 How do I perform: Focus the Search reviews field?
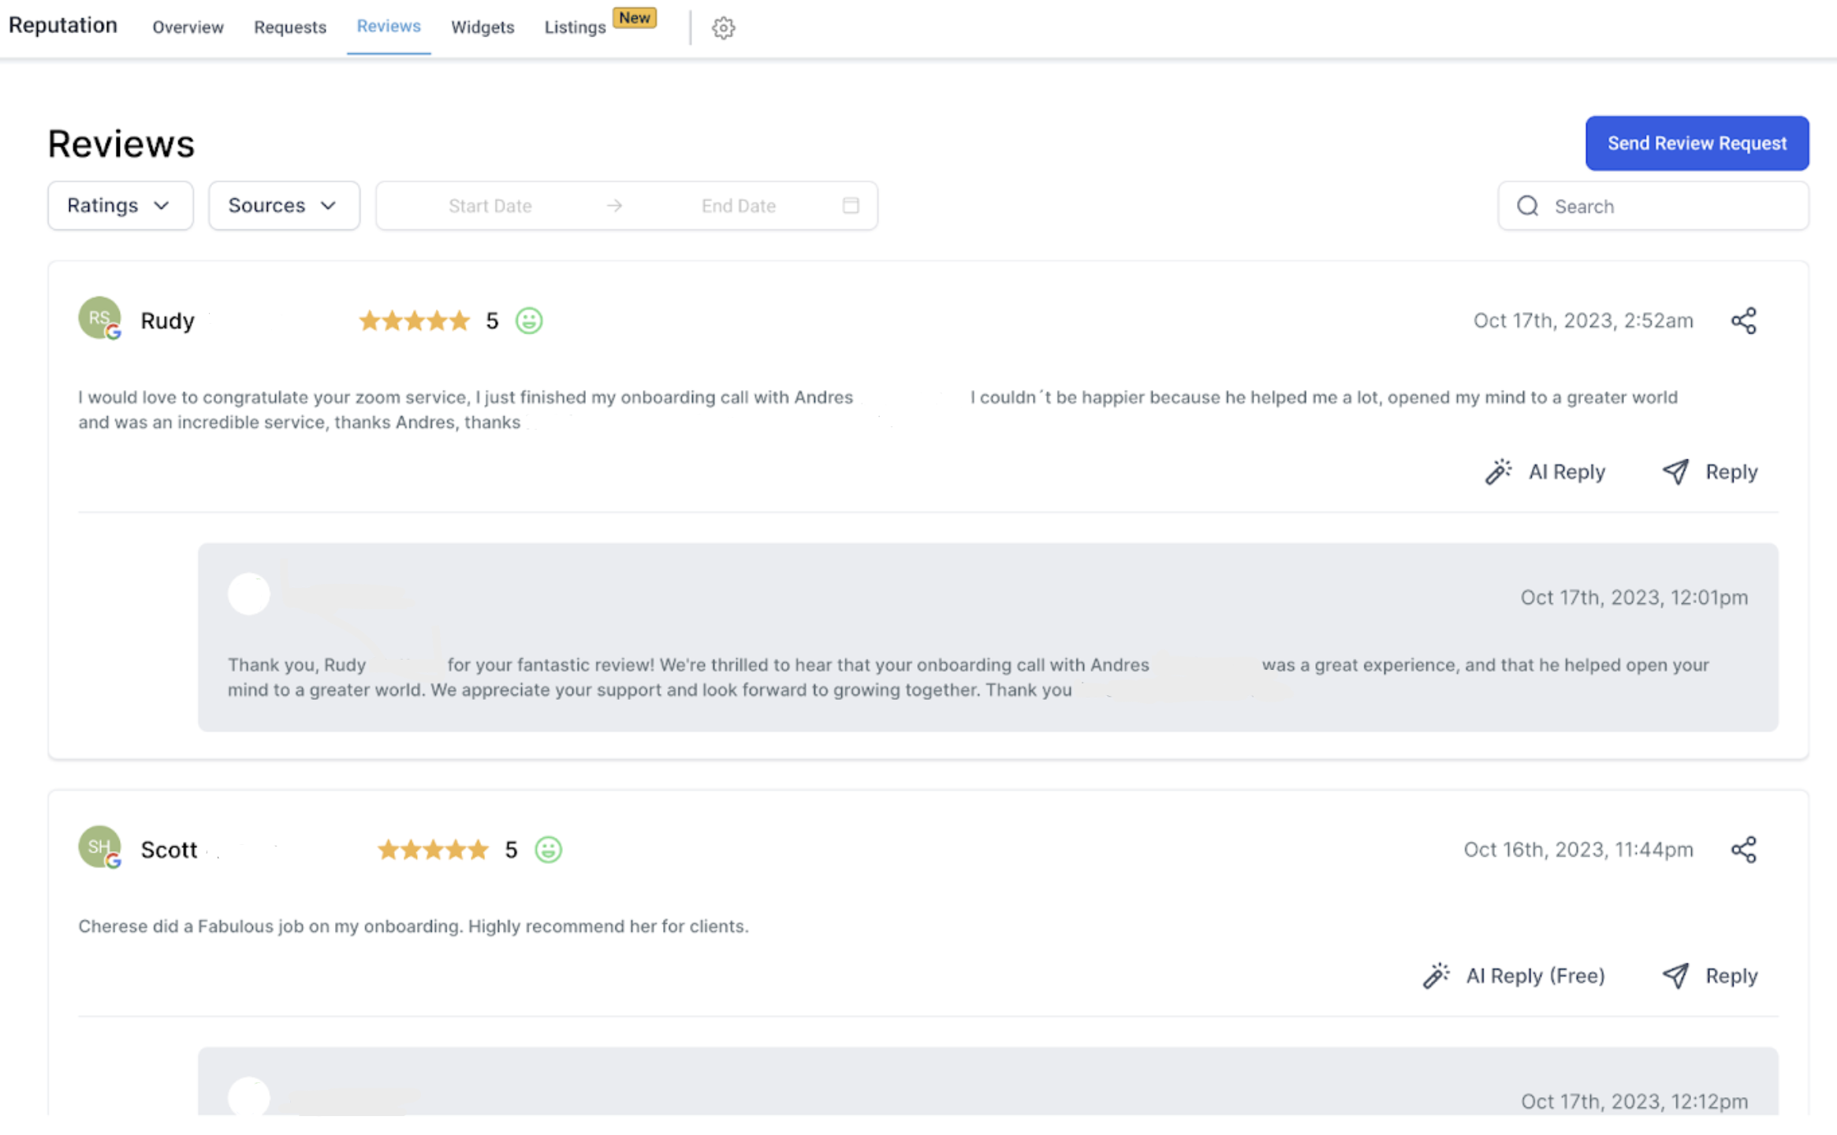point(1653,206)
